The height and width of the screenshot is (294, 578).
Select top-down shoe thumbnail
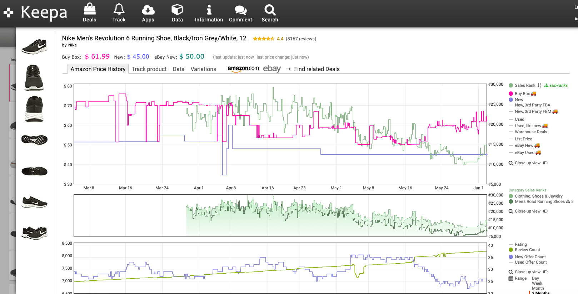click(x=34, y=171)
